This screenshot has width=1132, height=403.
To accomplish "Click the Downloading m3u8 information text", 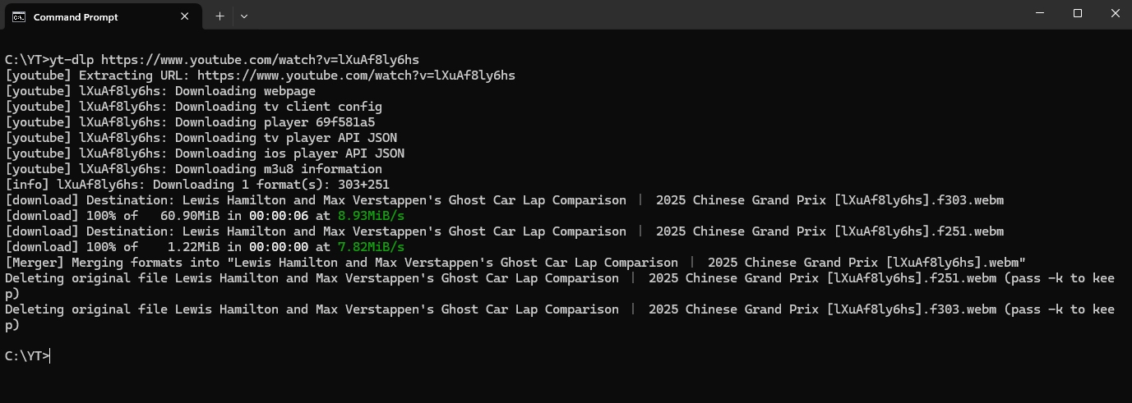I will point(279,169).
